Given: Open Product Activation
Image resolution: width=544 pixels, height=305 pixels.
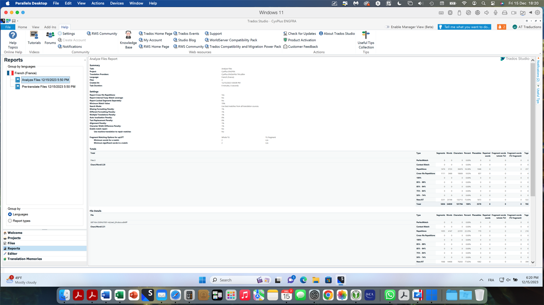Looking at the screenshot, I should pyautogui.click(x=300, y=40).
